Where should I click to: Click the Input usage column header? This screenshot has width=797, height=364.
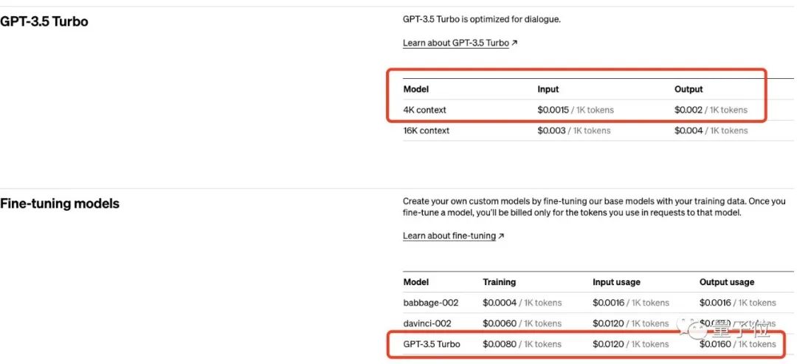(x=616, y=282)
